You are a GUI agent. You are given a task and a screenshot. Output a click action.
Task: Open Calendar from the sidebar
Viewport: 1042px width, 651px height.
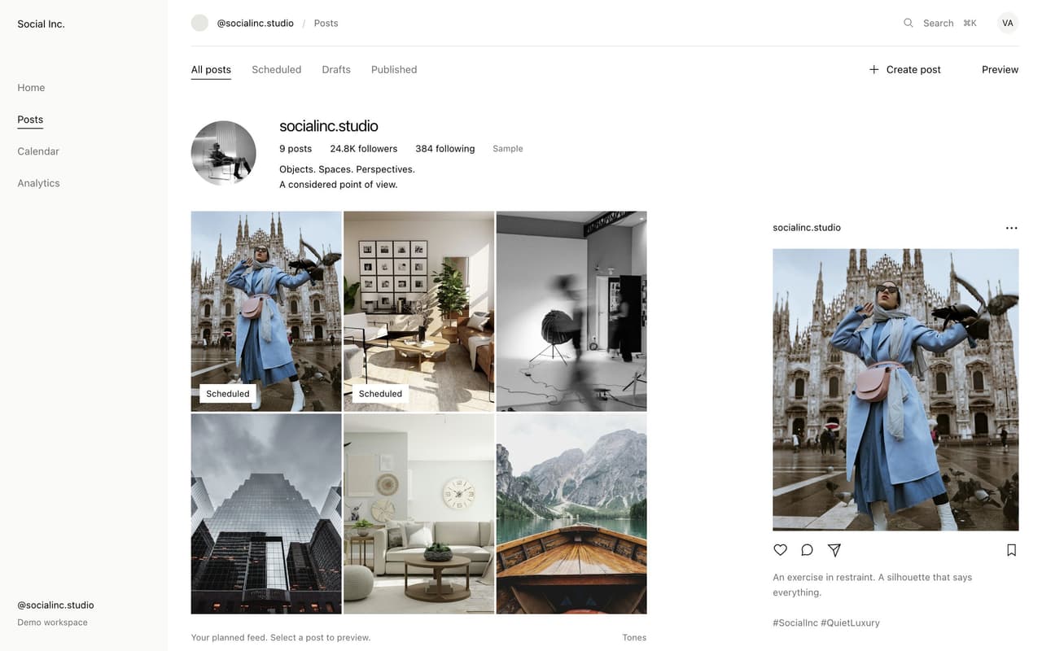(38, 151)
